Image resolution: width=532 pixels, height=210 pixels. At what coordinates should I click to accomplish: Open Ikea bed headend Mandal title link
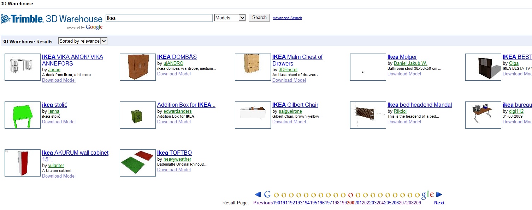coord(420,105)
